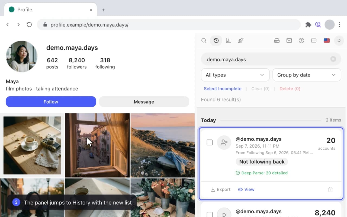Open the browser three-dot menu
Image resolution: width=347 pixels, height=217 pixels.
pyautogui.click(x=339, y=25)
